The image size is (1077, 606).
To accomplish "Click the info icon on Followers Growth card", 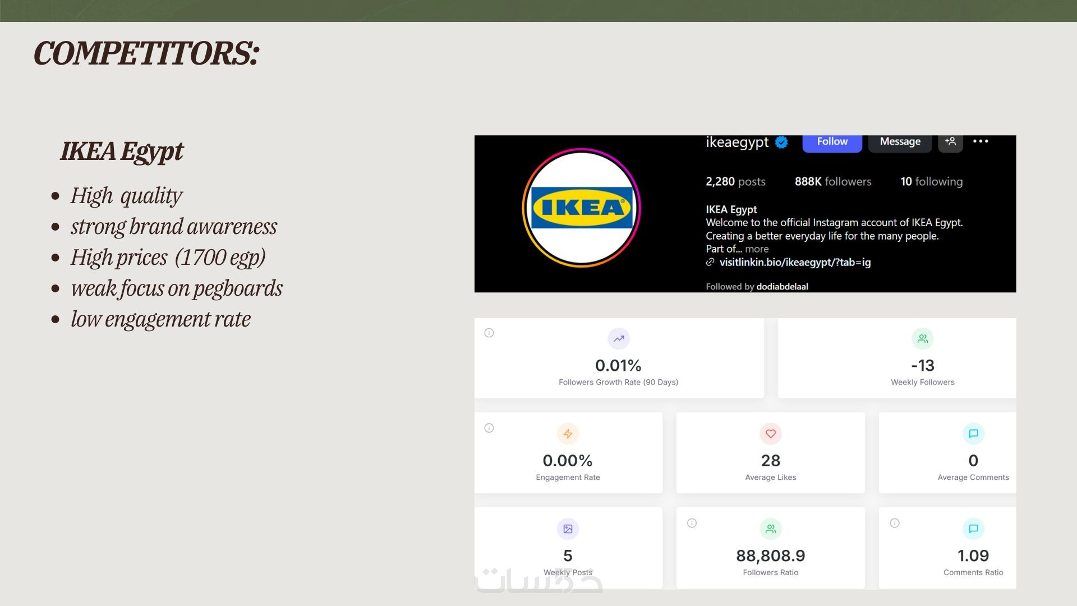I will tap(489, 333).
